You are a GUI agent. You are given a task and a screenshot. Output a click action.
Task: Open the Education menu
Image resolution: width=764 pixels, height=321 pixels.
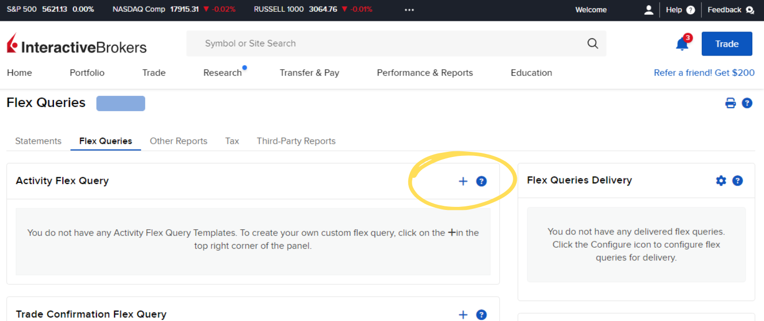[x=532, y=73]
